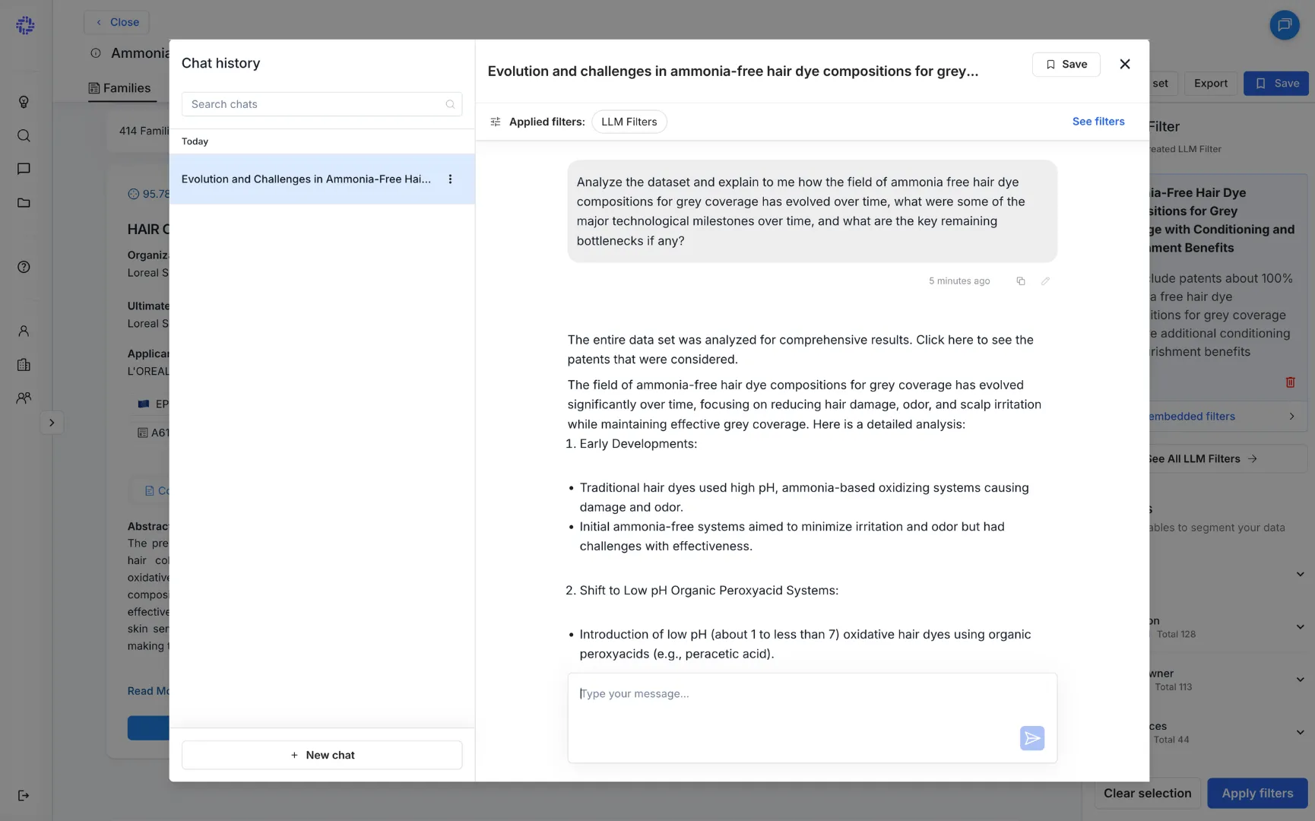Open the lightbulb insights sidebar icon
The image size is (1315, 821).
(24, 102)
